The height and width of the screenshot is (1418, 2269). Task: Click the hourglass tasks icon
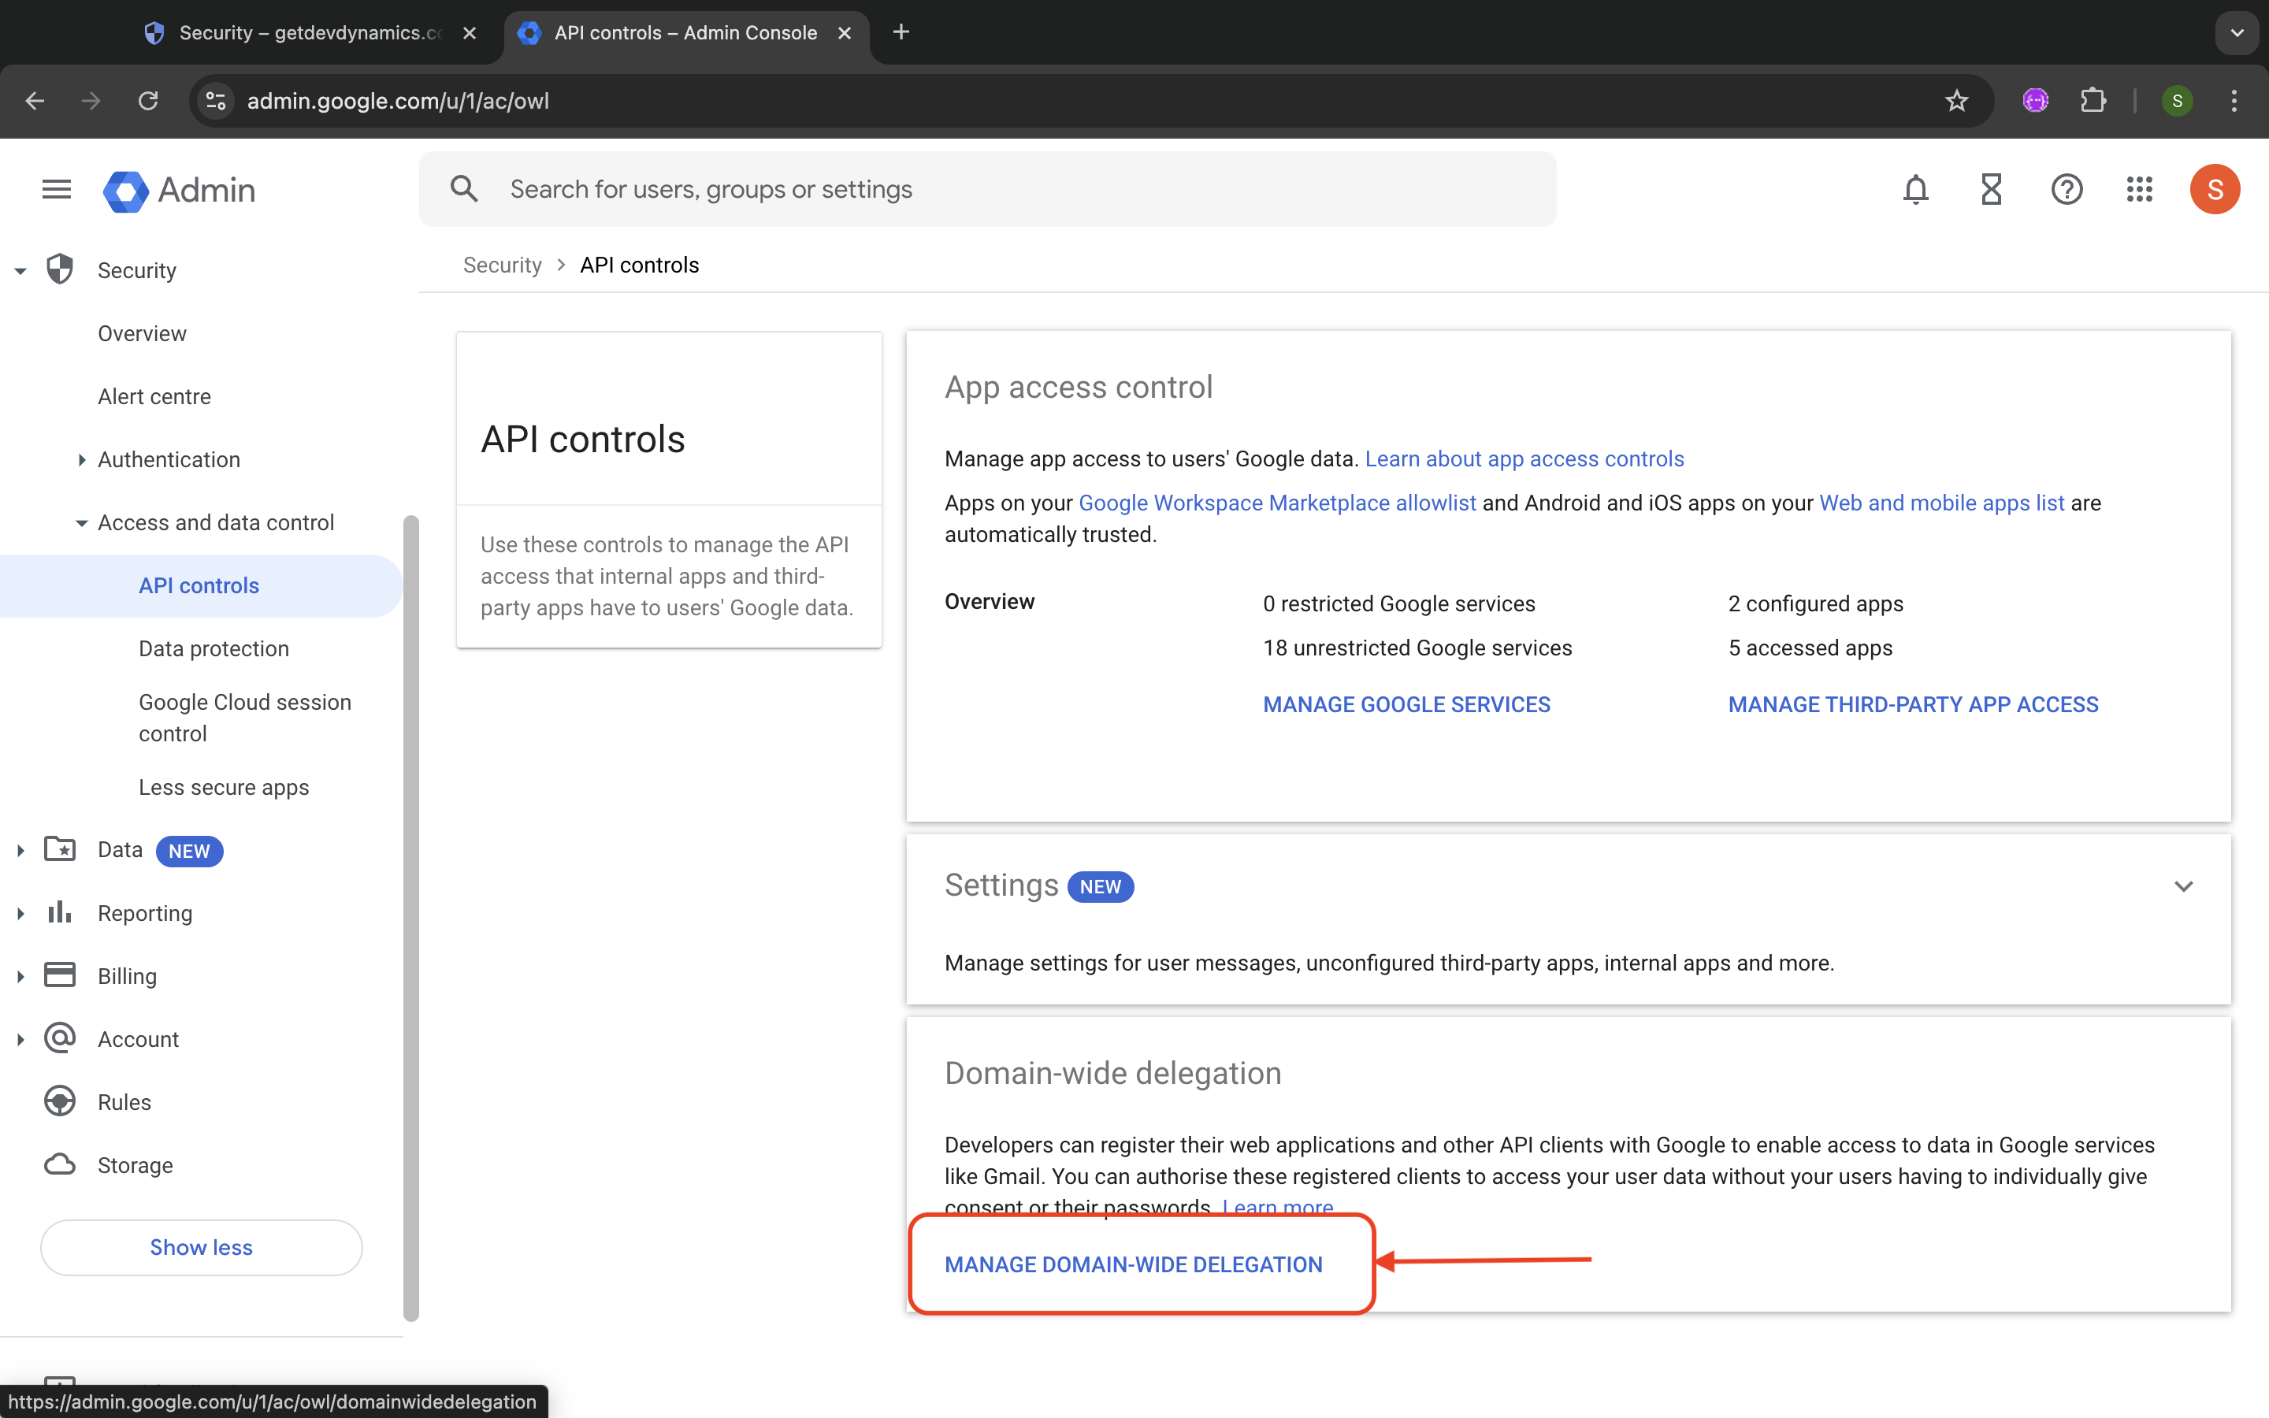click(x=1991, y=189)
